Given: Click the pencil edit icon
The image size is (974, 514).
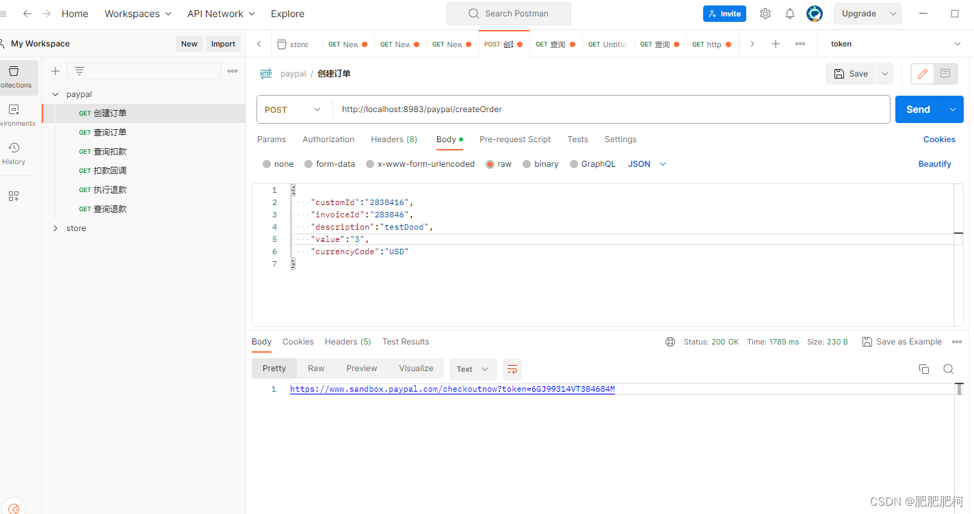Looking at the screenshot, I should [923, 74].
